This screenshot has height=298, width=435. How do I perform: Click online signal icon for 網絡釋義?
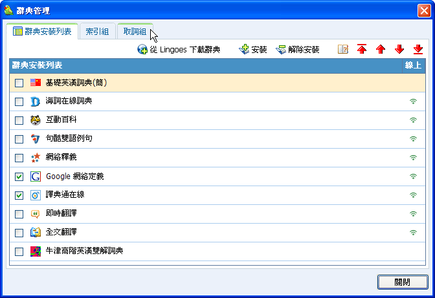click(x=414, y=158)
